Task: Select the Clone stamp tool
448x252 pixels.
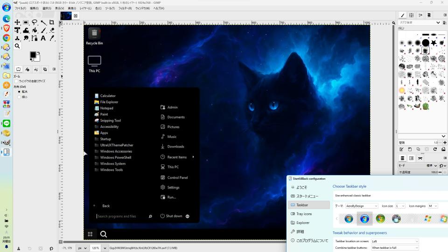Action: (x=17, y=38)
